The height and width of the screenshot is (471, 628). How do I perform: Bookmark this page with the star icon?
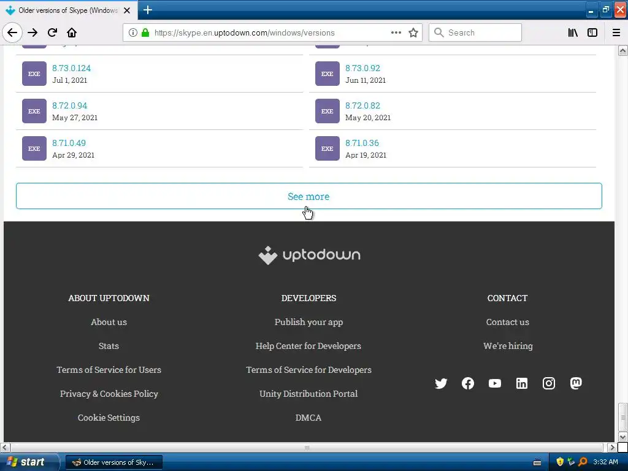[x=413, y=33]
